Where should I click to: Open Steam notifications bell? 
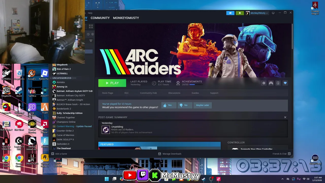pos(240,13)
